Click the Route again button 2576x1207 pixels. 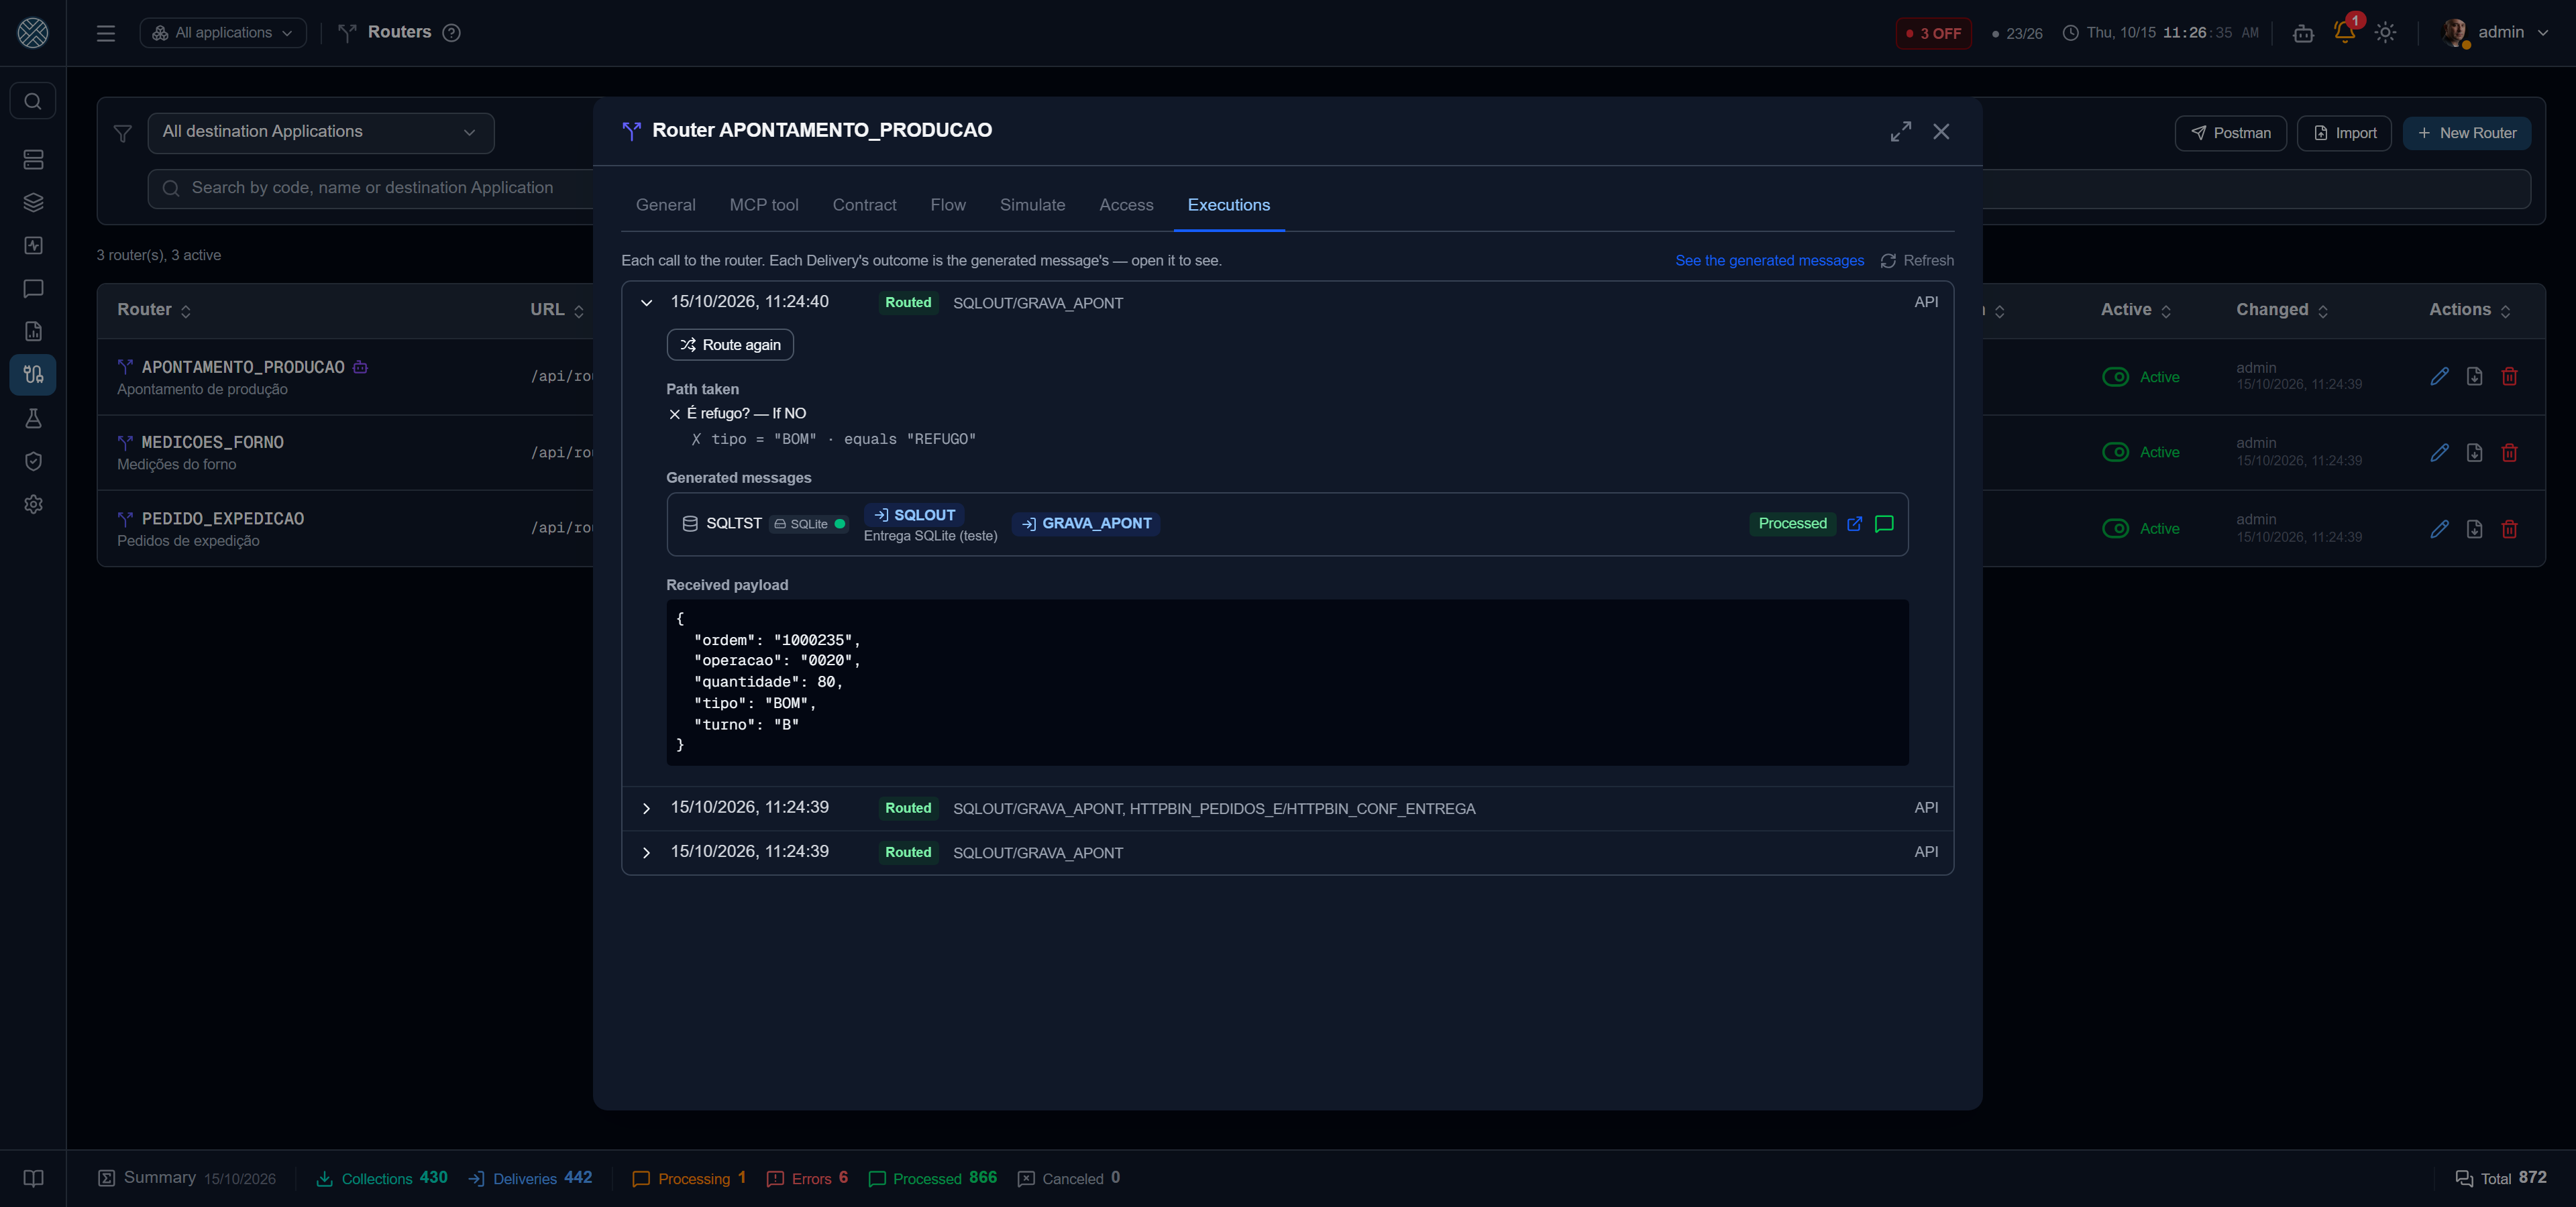730,345
